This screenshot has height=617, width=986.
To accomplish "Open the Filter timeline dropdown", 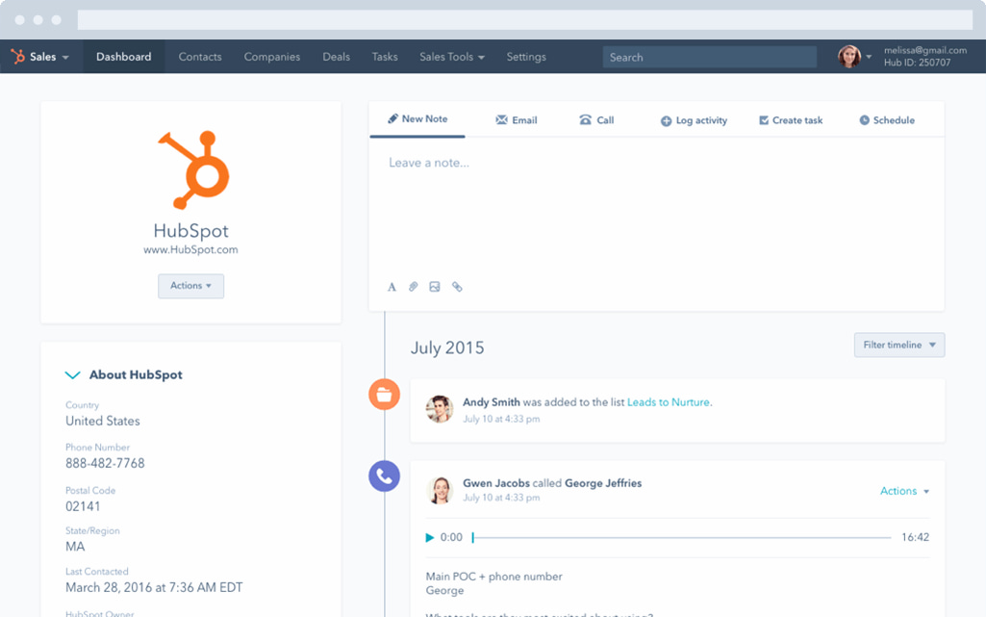I will [x=898, y=345].
